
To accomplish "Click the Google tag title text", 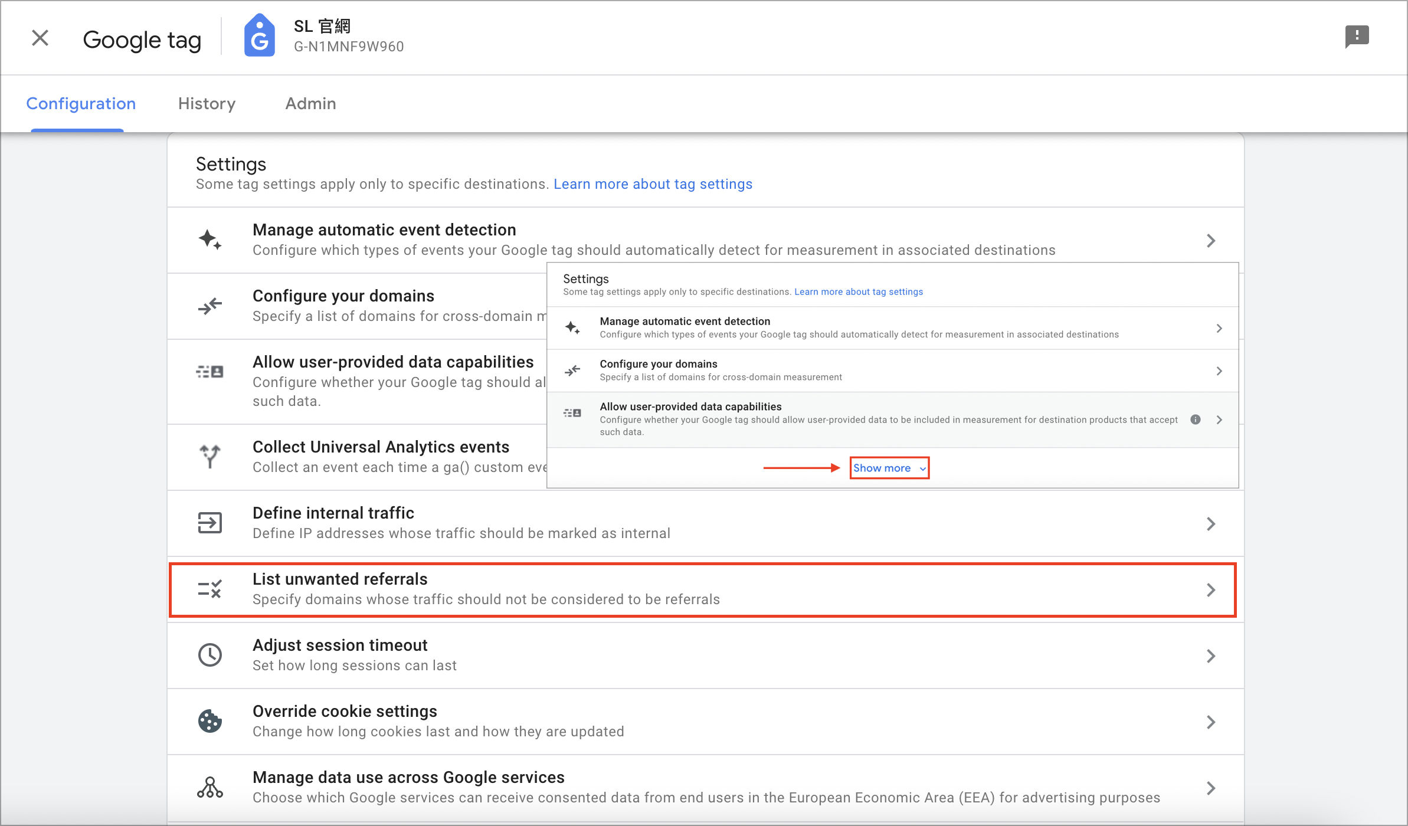I will click(142, 40).
